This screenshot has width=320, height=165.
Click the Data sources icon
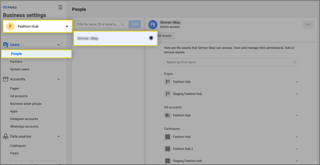[6, 137]
